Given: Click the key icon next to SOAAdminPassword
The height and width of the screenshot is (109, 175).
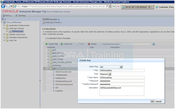Looking at the screenshot, I should coord(54,81).
